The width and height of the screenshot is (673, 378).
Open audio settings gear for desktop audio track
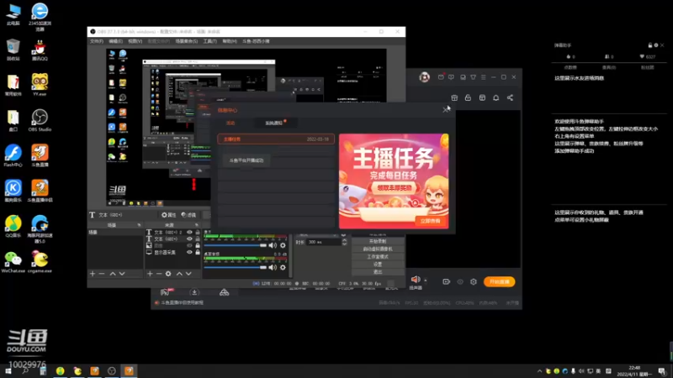[283, 267]
